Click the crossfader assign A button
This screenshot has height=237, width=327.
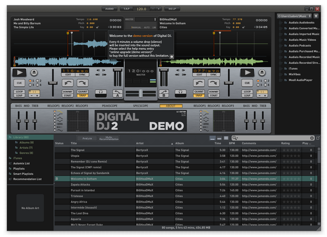coord(117,94)
